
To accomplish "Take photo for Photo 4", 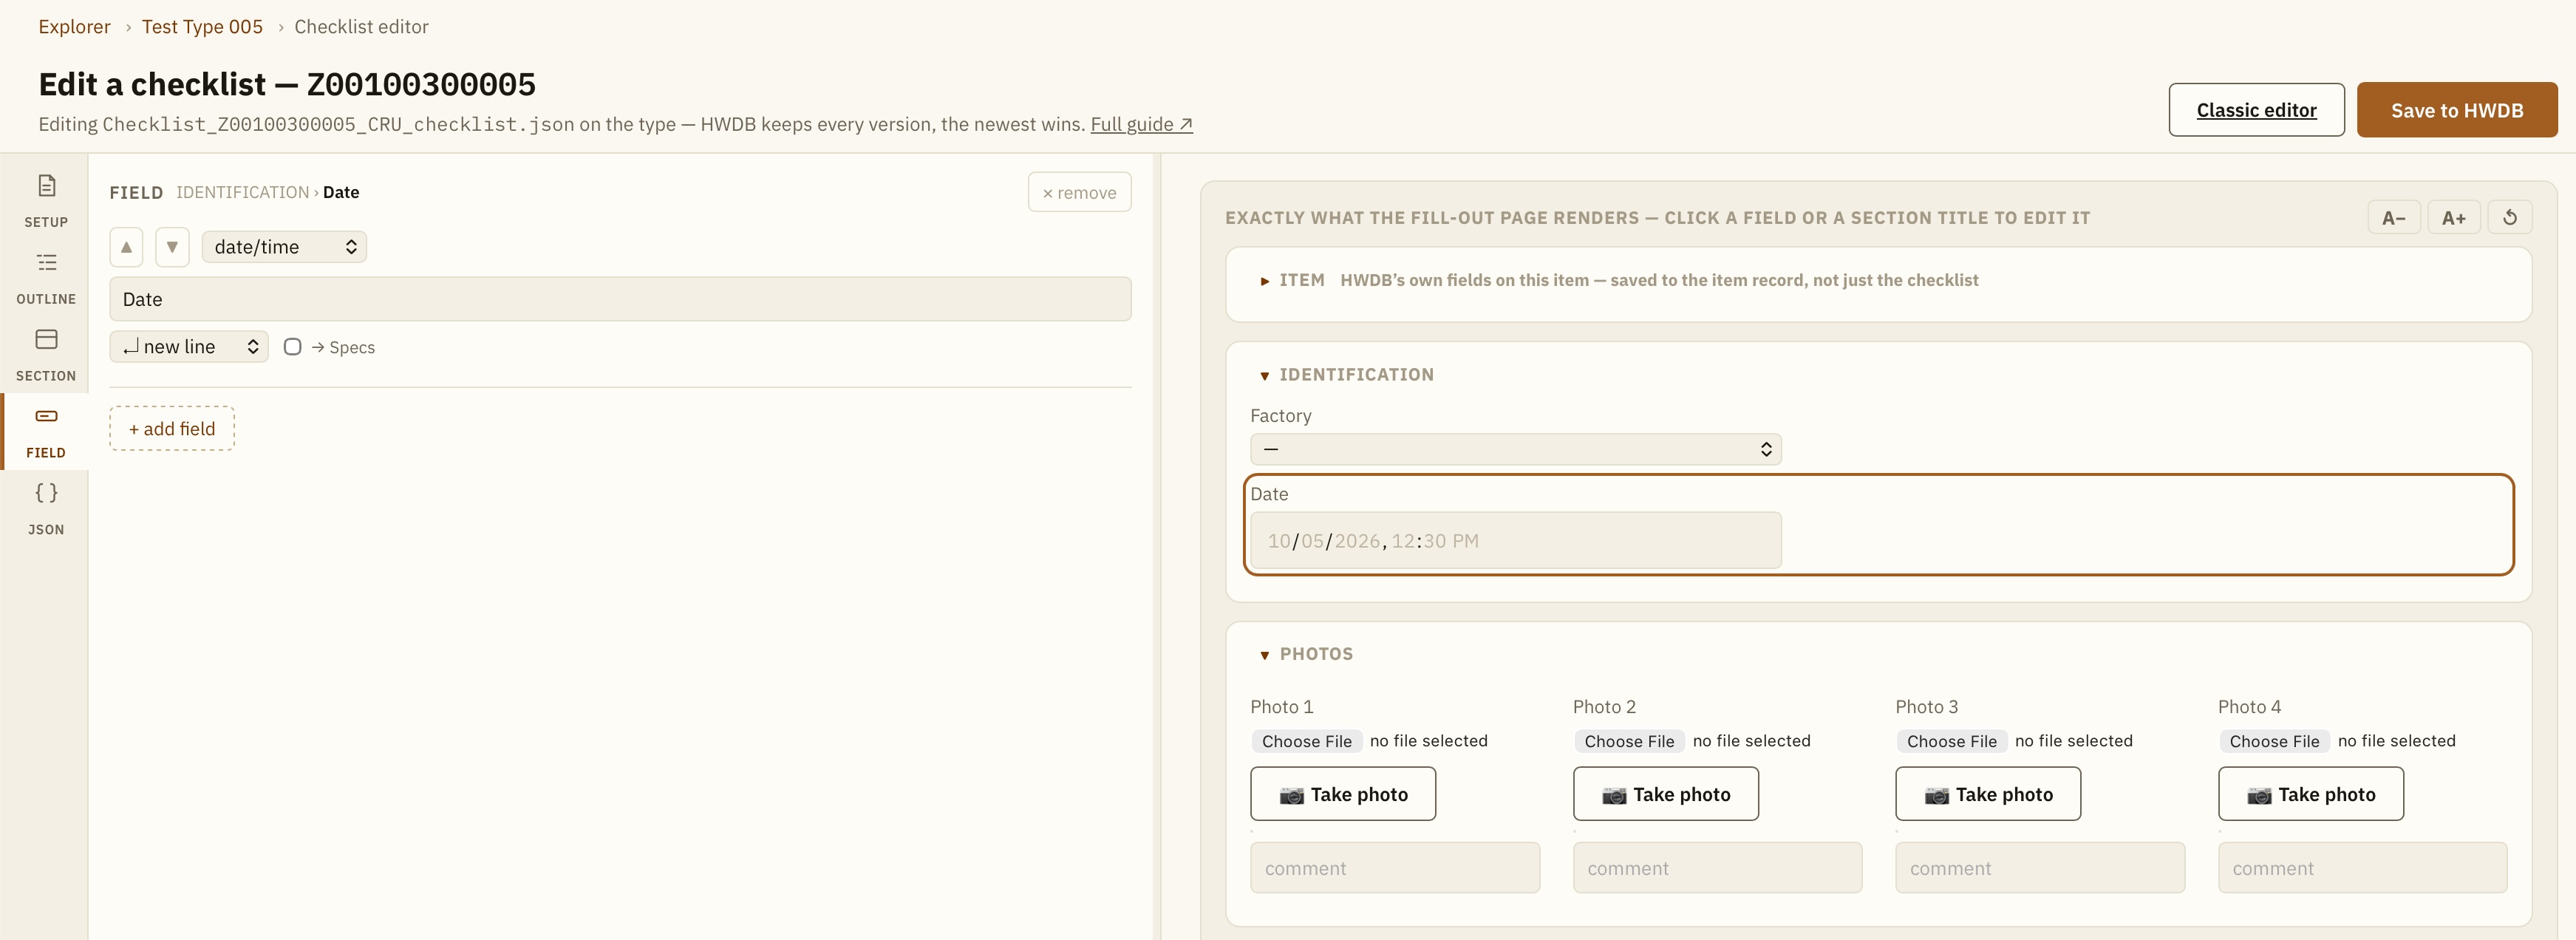I will click(x=2310, y=794).
